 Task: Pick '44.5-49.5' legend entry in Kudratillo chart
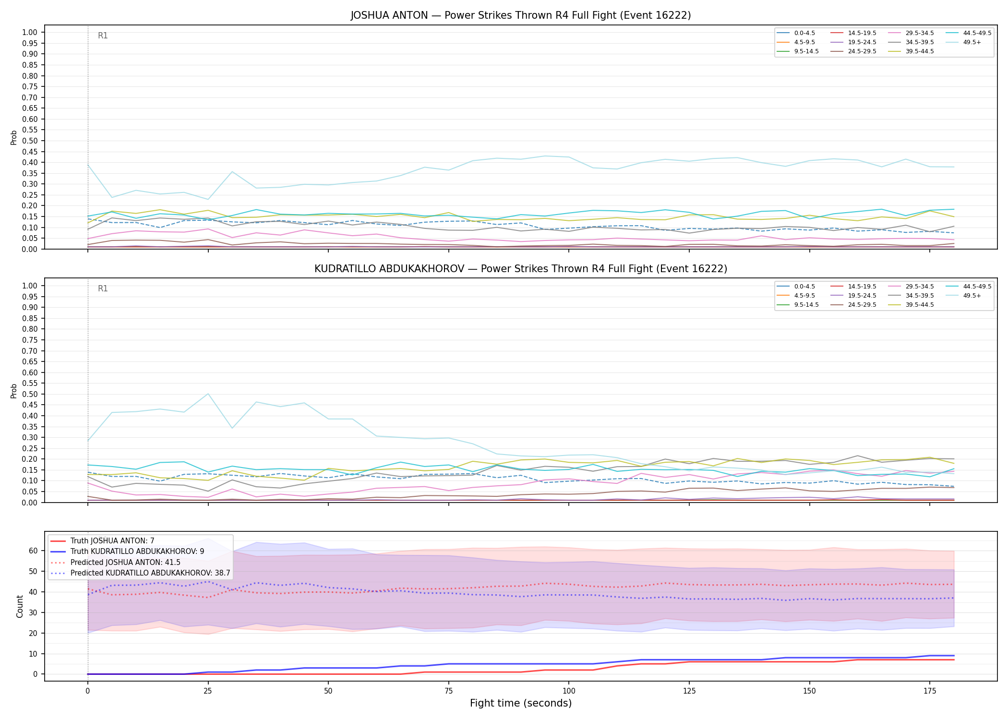click(x=969, y=287)
